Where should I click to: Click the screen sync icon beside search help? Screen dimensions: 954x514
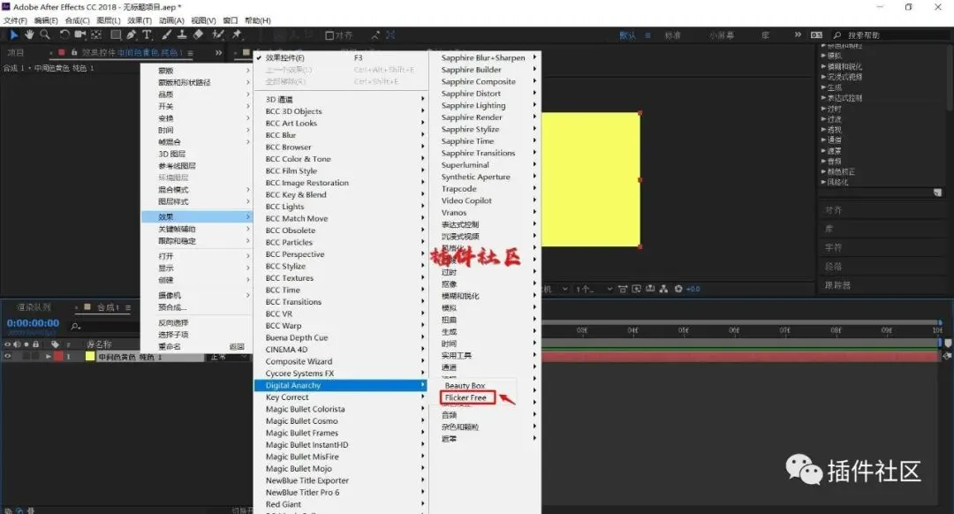(816, 35)
